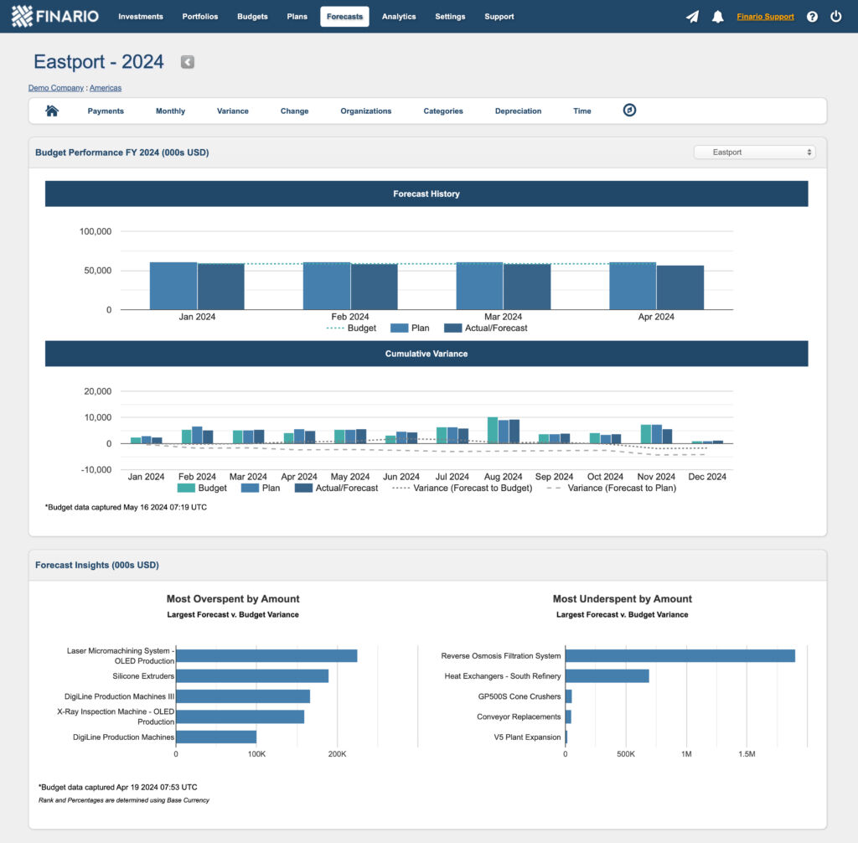Click the circular target icon after the Time tab
858x843 pixels.
[629, 110]
